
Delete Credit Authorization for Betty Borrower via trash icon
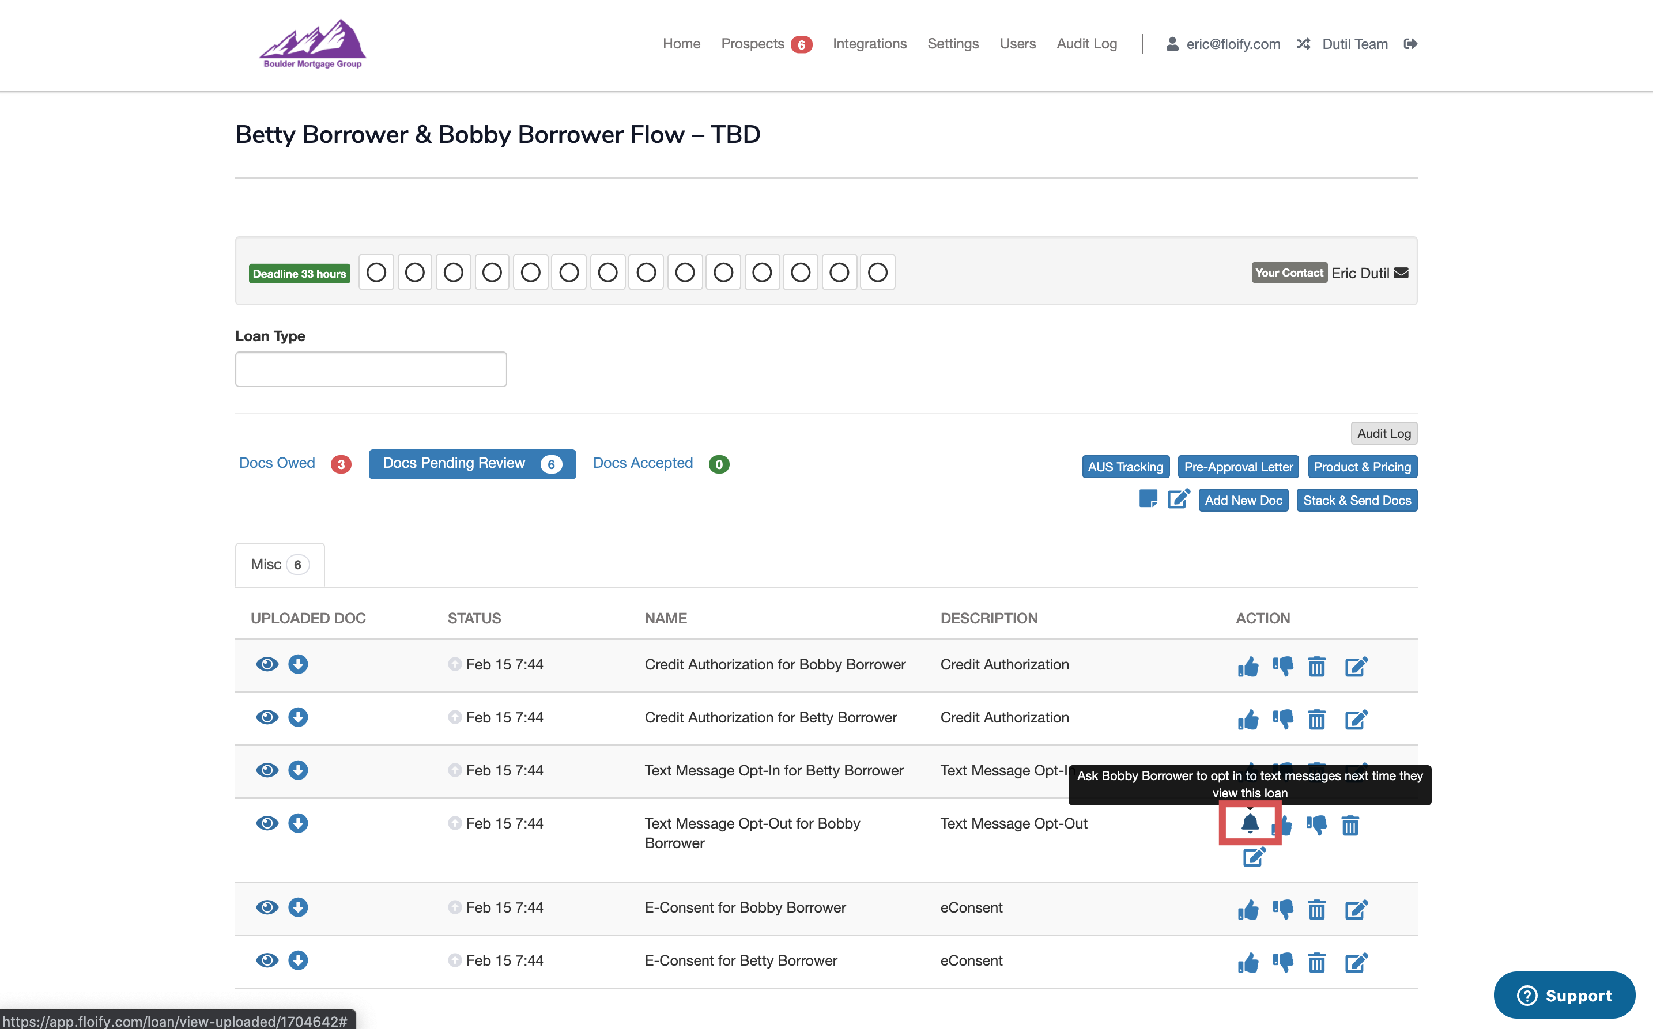pos(1316,720)
